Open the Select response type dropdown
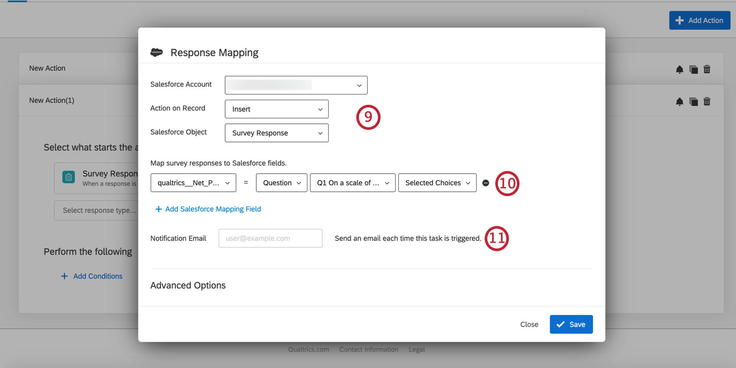Screen dimensions: 736x368 [96, 210]
